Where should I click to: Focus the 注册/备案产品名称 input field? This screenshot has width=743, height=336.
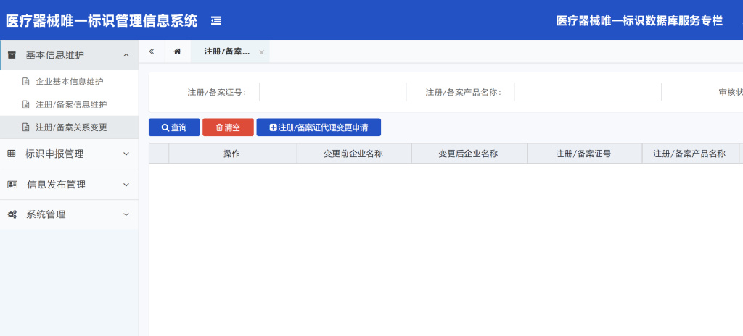click(587, 92)
